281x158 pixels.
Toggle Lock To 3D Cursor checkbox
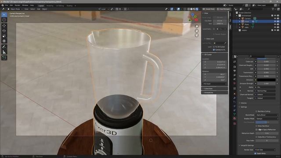pos(214,47)
